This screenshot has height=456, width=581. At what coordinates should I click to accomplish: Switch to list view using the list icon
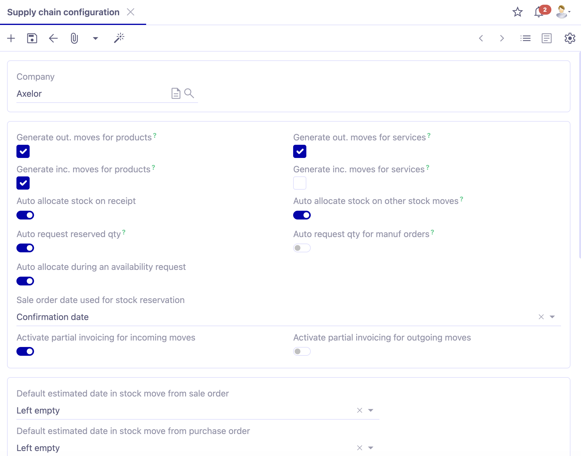[x=526, y=38]
